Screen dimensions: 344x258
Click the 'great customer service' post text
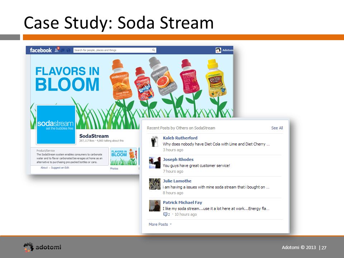point(196,166)
